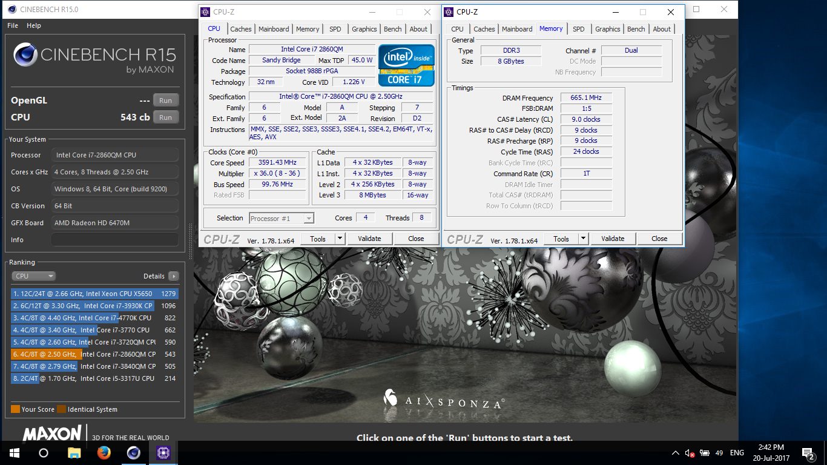Screen dimensions: 827x465
Task: Click the title bar icon of the CPU-Z window showing memory Timings
Action: pyautogui.click(x=449, y=12)
